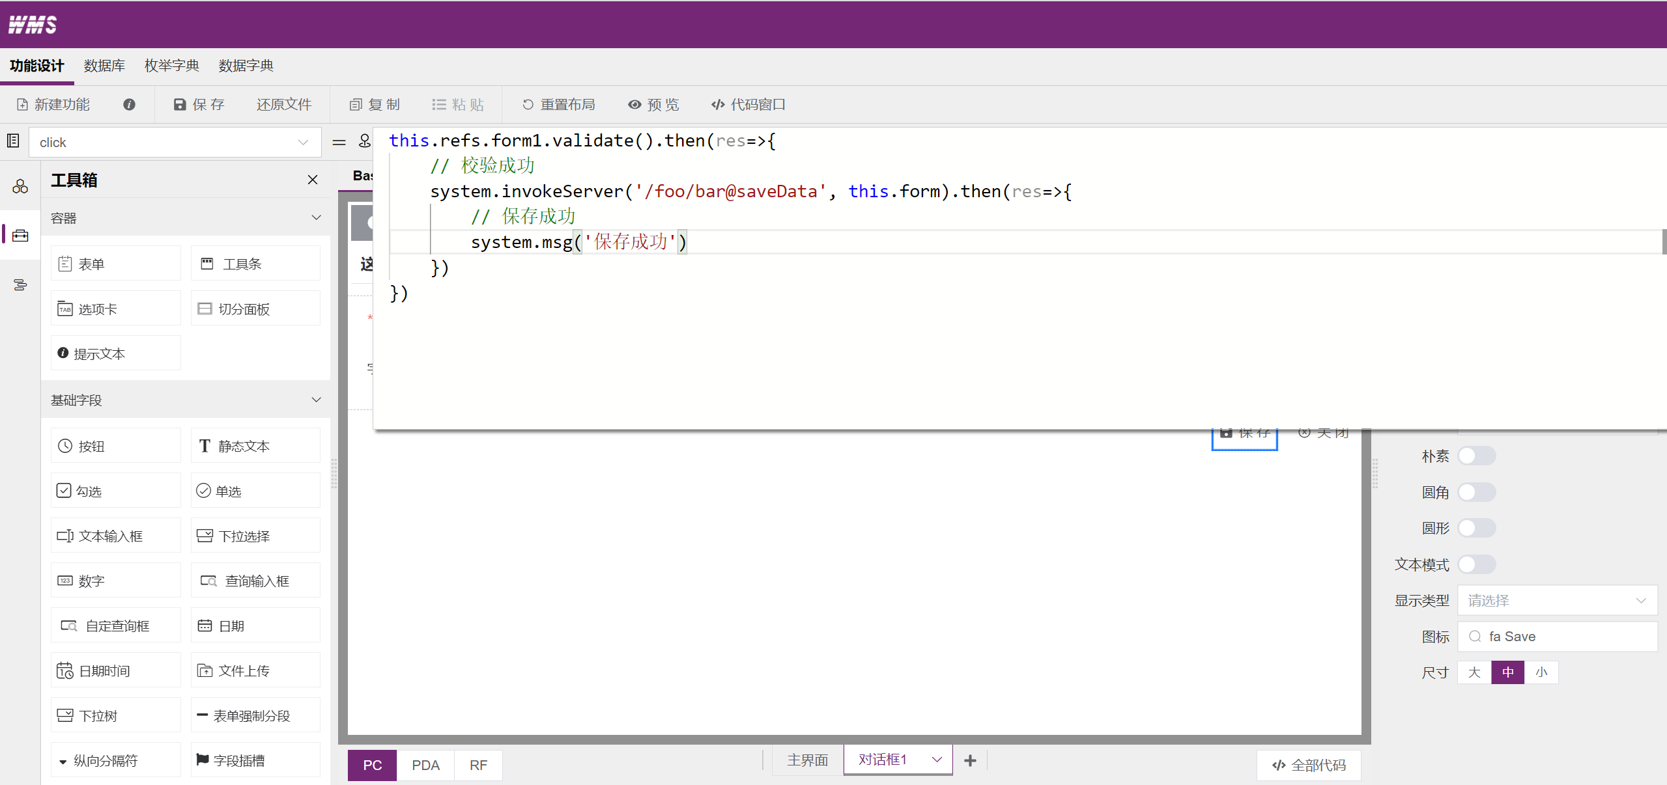Set size to 大
The width and height of the screenshot is (1667, 785).
pyautogui.click(x=1474, y=672)
